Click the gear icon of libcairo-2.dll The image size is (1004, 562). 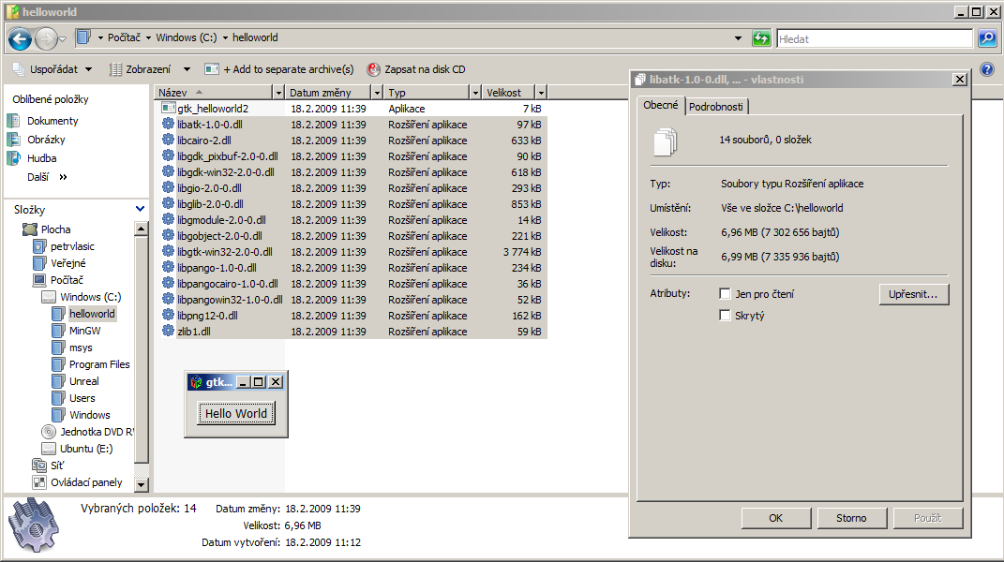point(168,140)
